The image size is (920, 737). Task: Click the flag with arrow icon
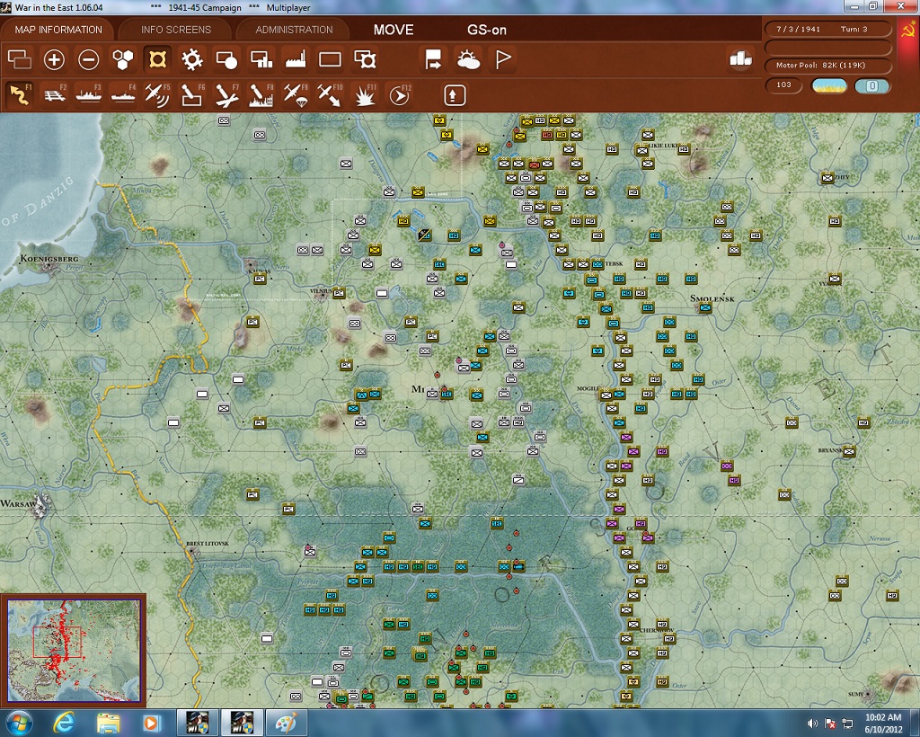[433, 59]
